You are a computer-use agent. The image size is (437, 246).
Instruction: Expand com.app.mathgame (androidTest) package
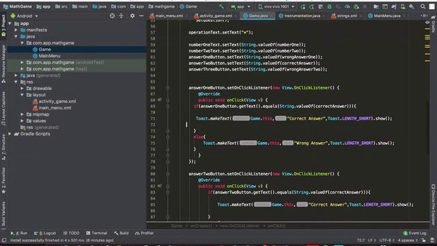(x=23, y=62)
